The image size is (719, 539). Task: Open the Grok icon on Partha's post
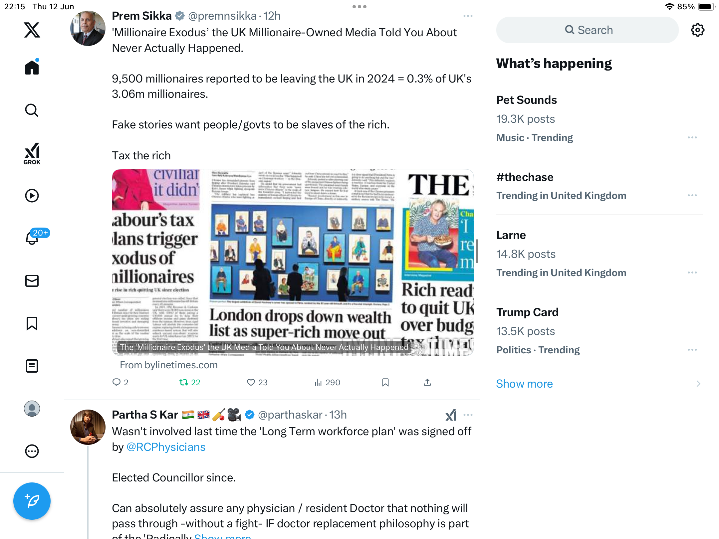pos(451,415)
